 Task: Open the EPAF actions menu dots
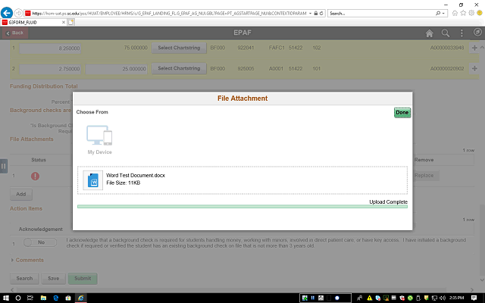pyautogui.click(x=462, y=33)
